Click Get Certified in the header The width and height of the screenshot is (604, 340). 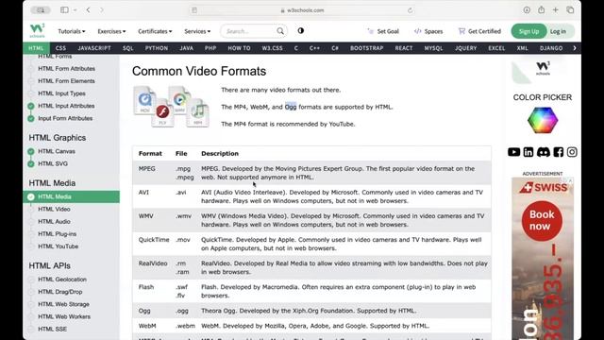479,31
